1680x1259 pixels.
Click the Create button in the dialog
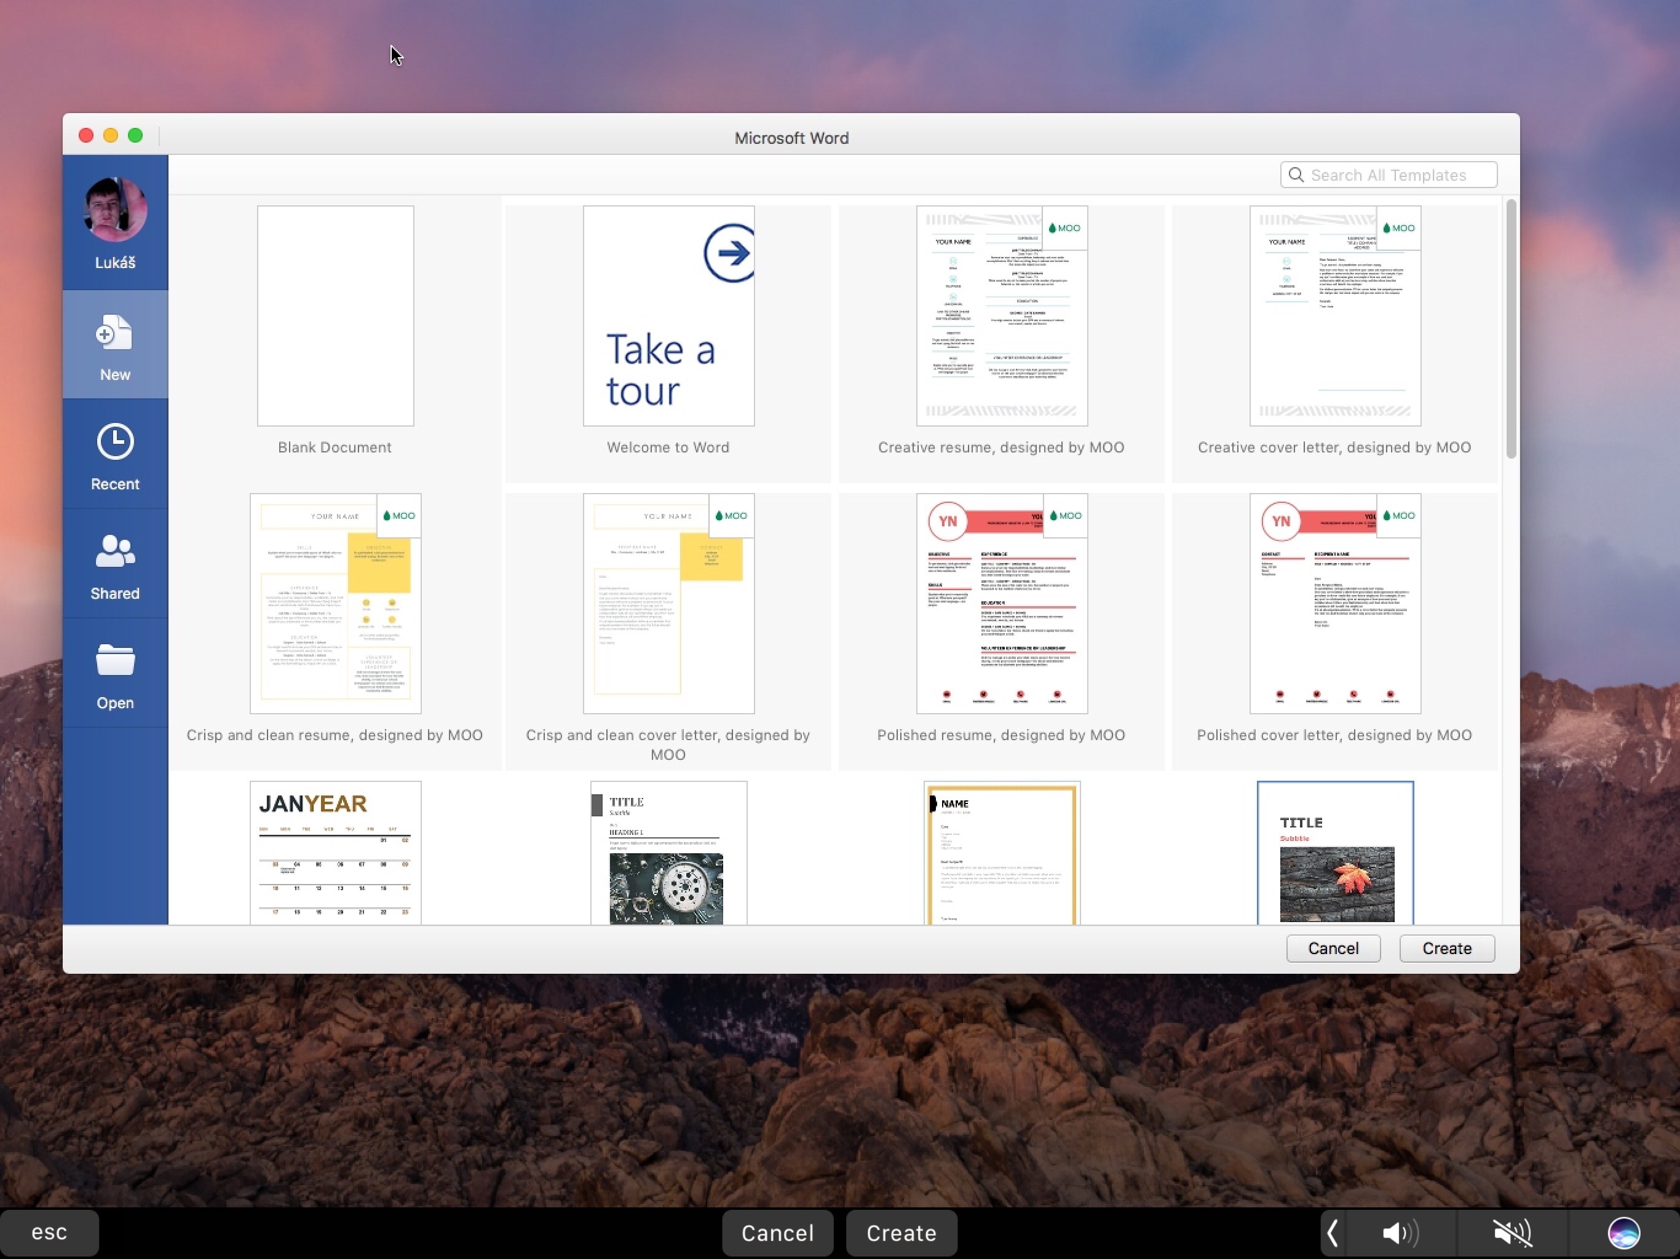(1447, 949)
